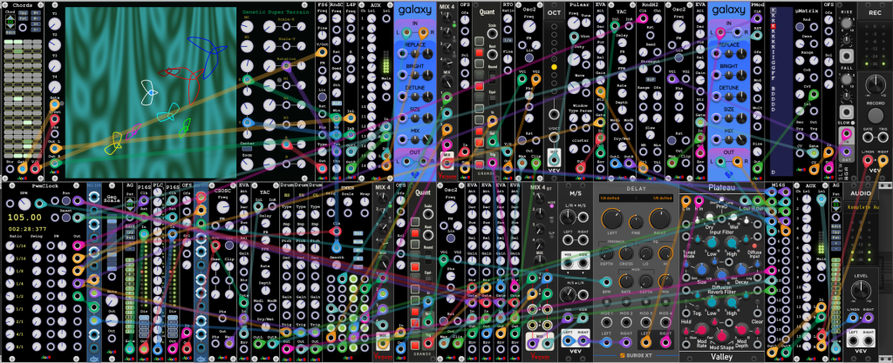Viewport: 893px width, 363px height.
Task: Click the LEFT output jack on AUDIO module
Action: pos(853,339)
